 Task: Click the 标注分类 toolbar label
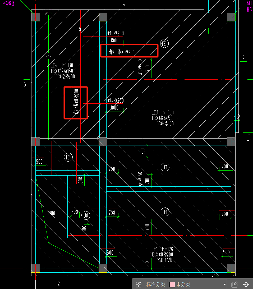[156, 285]
